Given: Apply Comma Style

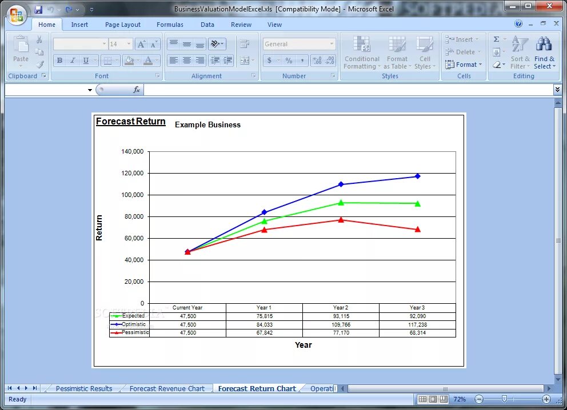Looking at the screenshot, I should pyautogui.click(x=302, y=61).
